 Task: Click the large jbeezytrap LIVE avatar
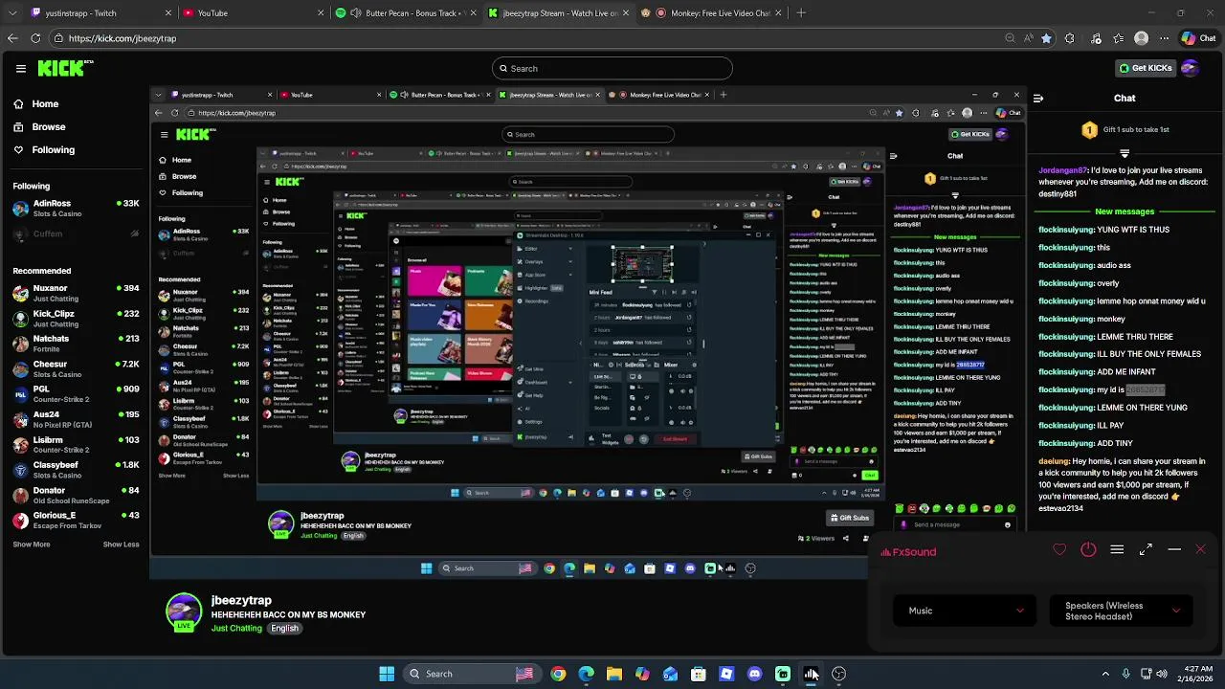tap(184, 613)
